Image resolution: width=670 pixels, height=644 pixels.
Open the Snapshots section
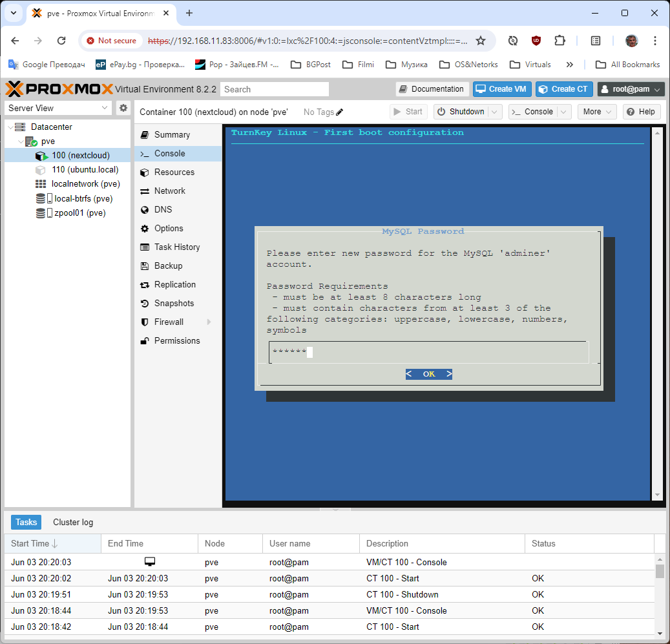pos(178,303)
